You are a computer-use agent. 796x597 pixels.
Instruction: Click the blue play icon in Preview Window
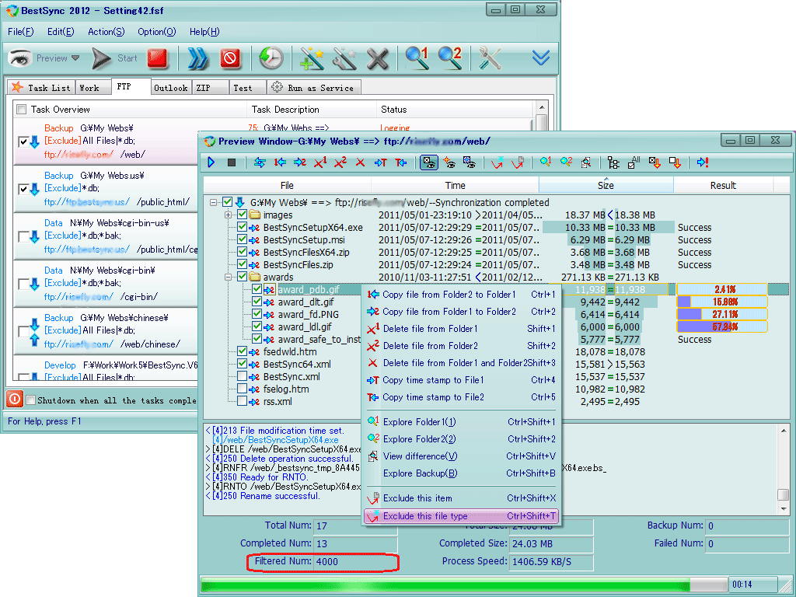[211, 162]
